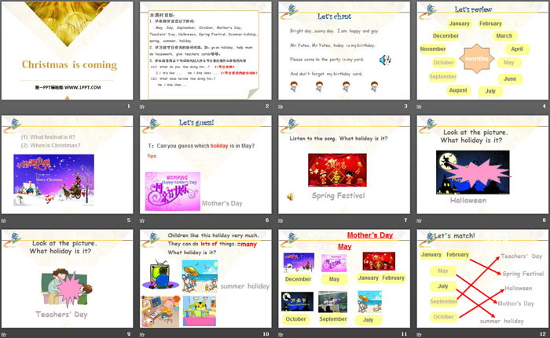Click the red underlined "Mother's Day" heading on slide 11
550x338 pixels.
click(x=370, y=234)
